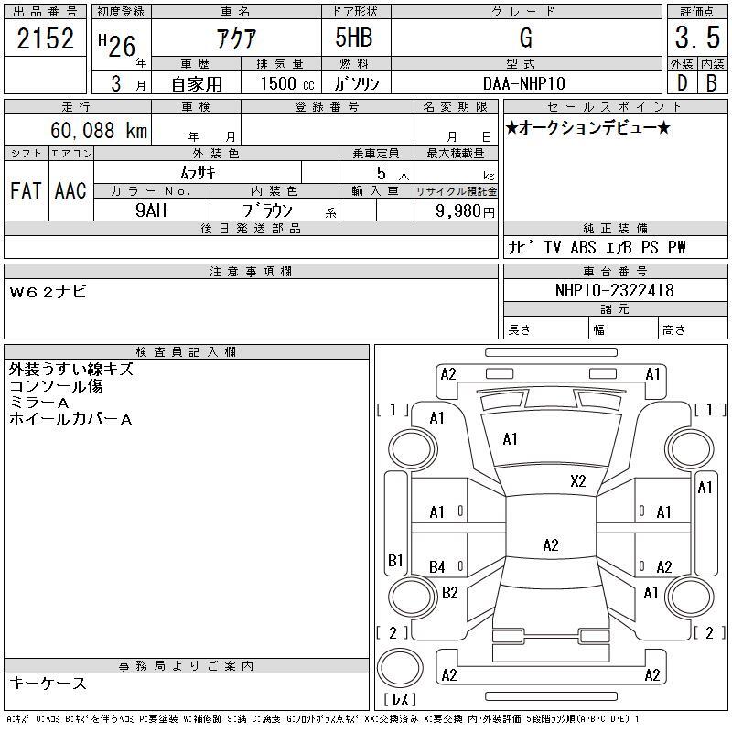
Task: Click the A1 mark on the hood
Action: coord(511,439)
